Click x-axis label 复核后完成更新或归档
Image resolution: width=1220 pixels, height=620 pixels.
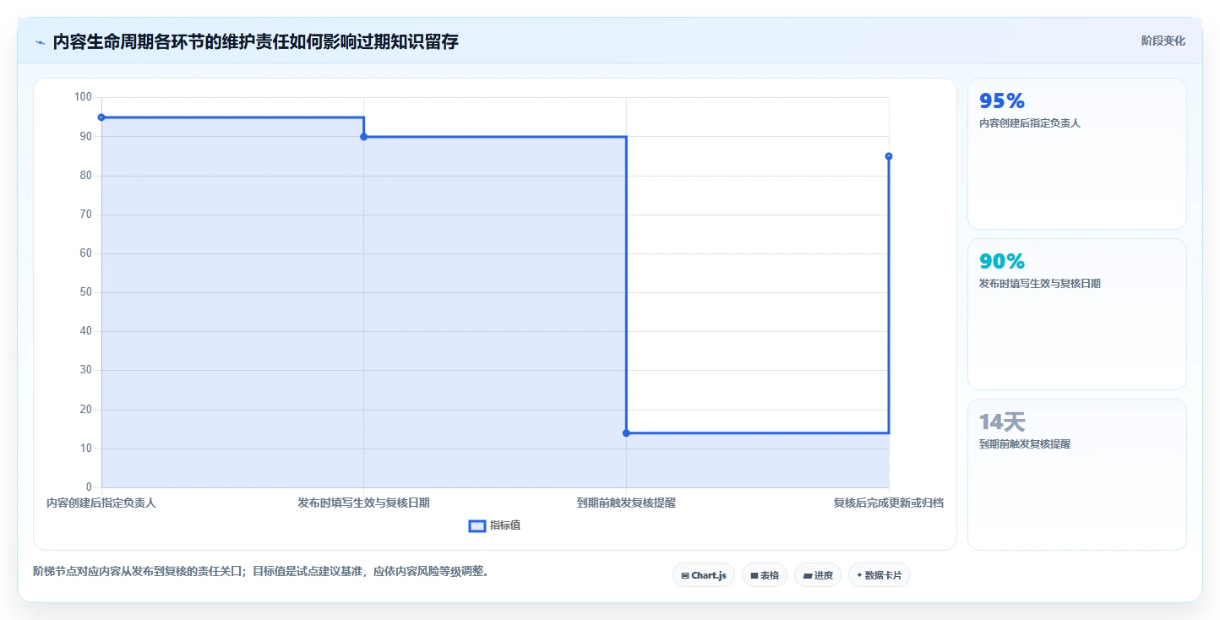tap(889, 503)
